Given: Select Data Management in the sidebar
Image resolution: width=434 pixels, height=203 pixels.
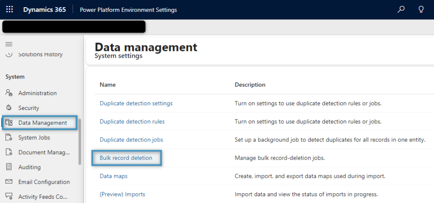Looking at the screenshot, I should 43,123.
